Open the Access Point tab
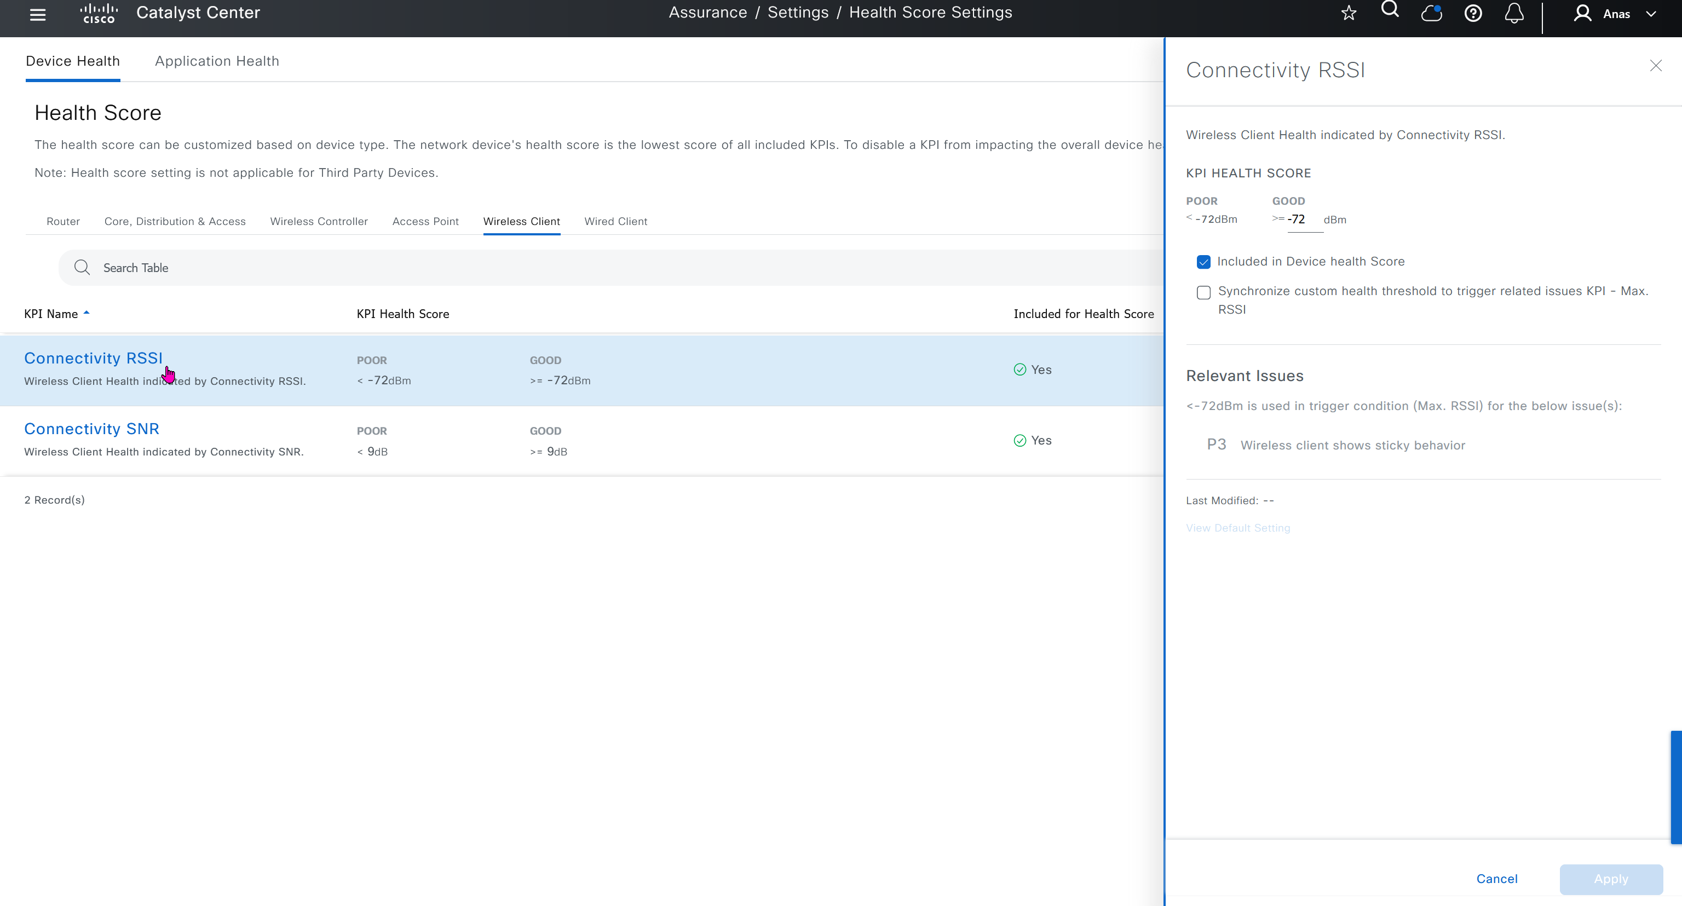 point(425,221)
